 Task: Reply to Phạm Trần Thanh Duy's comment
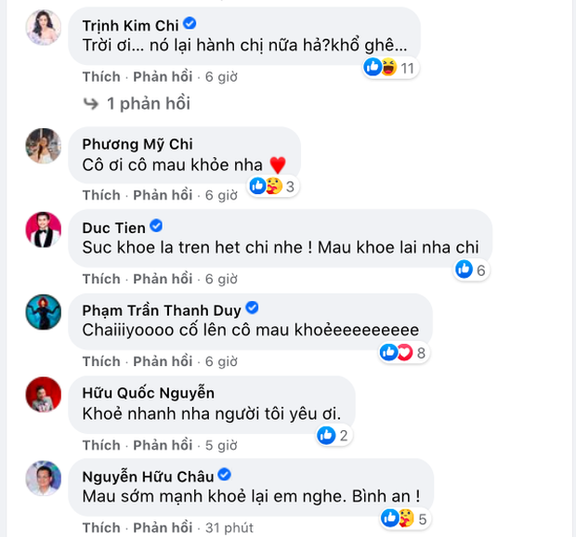point(163,361)
